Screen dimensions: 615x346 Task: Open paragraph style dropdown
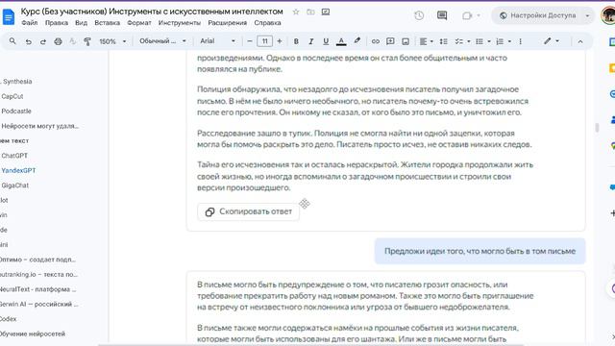pos(162,41)
